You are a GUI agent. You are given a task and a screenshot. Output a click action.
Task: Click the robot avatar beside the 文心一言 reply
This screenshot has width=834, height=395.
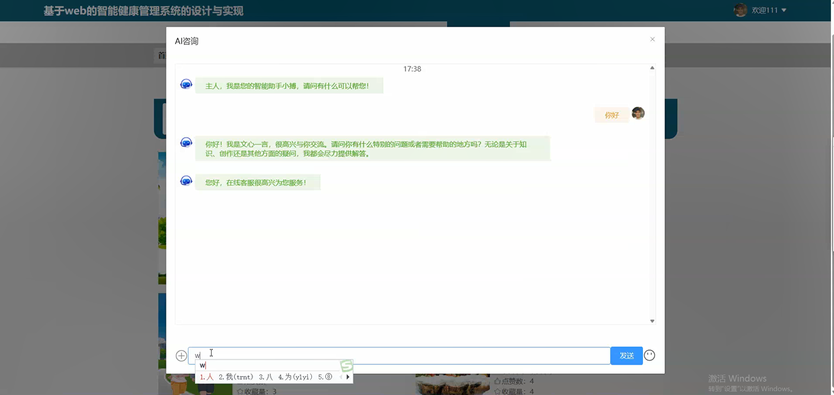(186, 142)
